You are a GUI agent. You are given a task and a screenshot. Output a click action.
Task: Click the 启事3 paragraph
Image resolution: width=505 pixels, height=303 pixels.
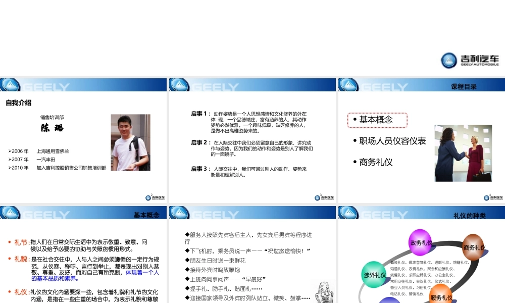click(249, 172)
